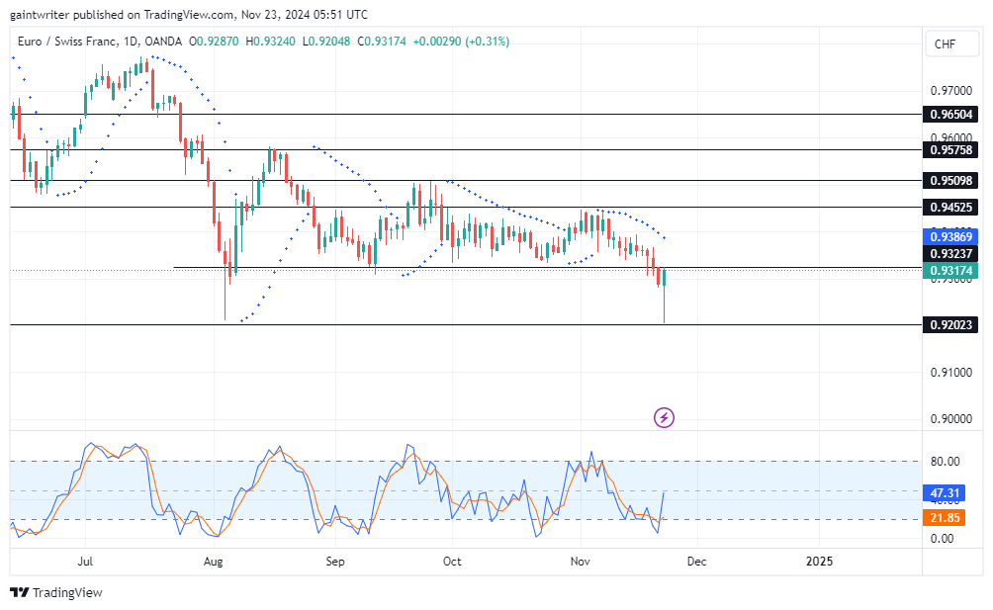The width and height of the screenshot is (993, 610).
Task: Click the 1D interval label
Action: 132,42
